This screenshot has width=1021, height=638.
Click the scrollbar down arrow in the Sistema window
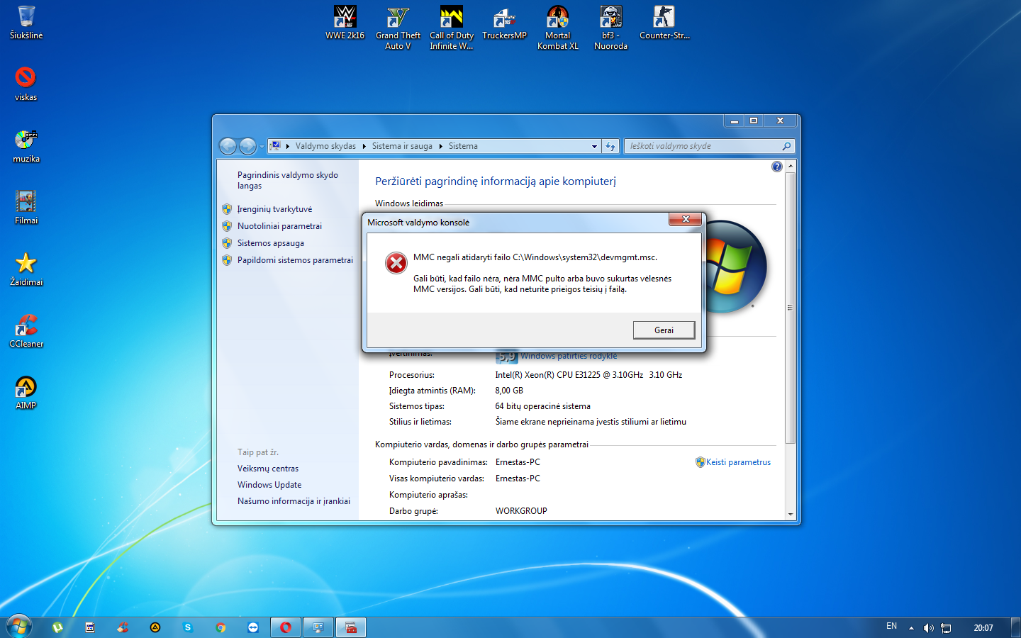click(791, 514)
